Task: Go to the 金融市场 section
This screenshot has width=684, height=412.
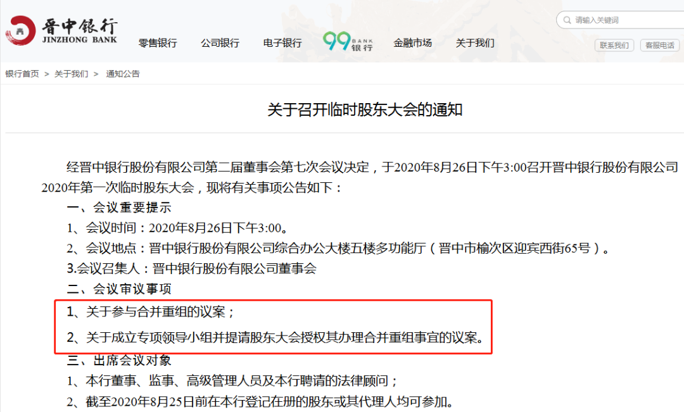Action: pos(412,43)
